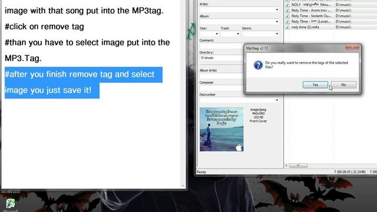377x212 pixels.
Task: Click the D:\music\ path of 'noly time (1).m4a'
Action: (x=343, y=27)
